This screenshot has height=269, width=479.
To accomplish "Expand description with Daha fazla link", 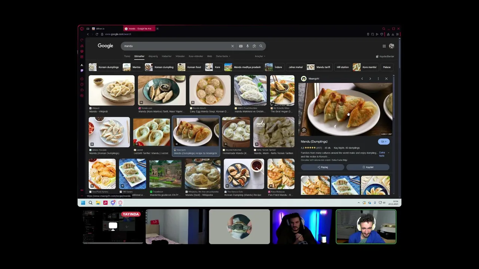I will [x=382, y=154].
